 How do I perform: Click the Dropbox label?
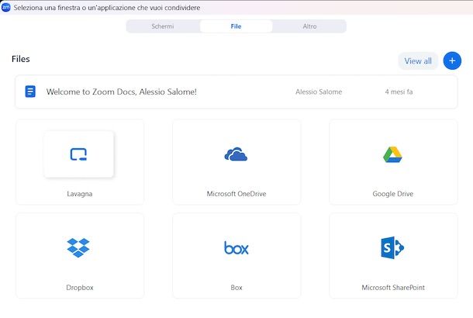click(80, 288)
